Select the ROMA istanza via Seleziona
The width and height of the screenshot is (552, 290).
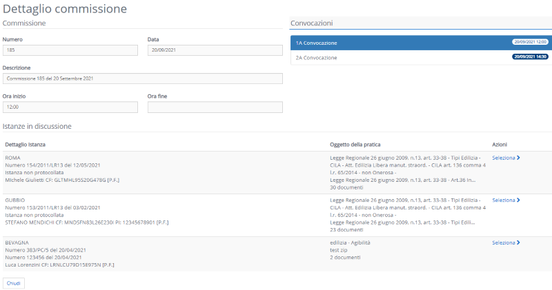504,158
